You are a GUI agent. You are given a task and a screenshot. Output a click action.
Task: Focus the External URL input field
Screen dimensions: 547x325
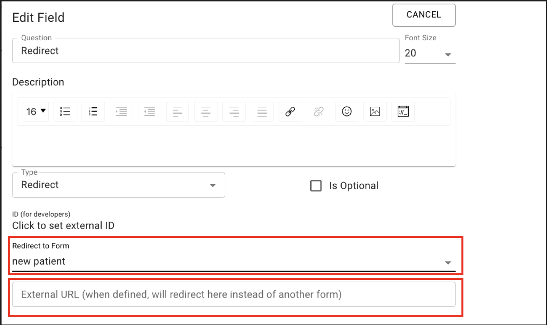(234, 294)
